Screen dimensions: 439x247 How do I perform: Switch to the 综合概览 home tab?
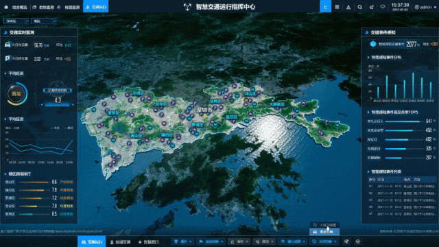pyautogui.click(x=16, y=8)
